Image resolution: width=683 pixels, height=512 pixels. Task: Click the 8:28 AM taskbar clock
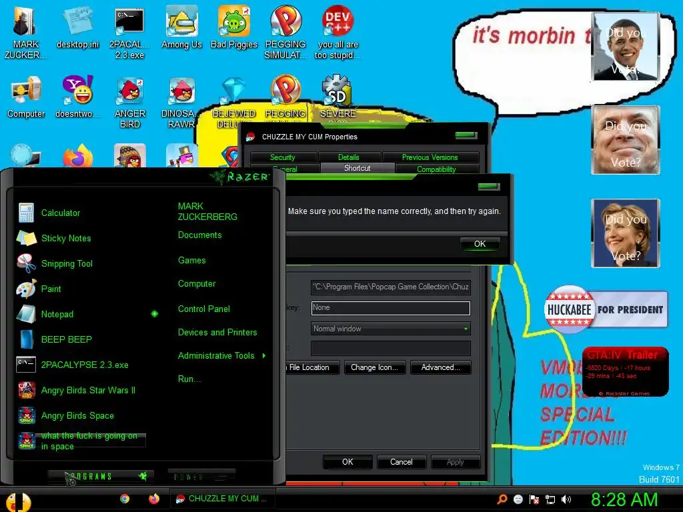(x=624, y=500)
